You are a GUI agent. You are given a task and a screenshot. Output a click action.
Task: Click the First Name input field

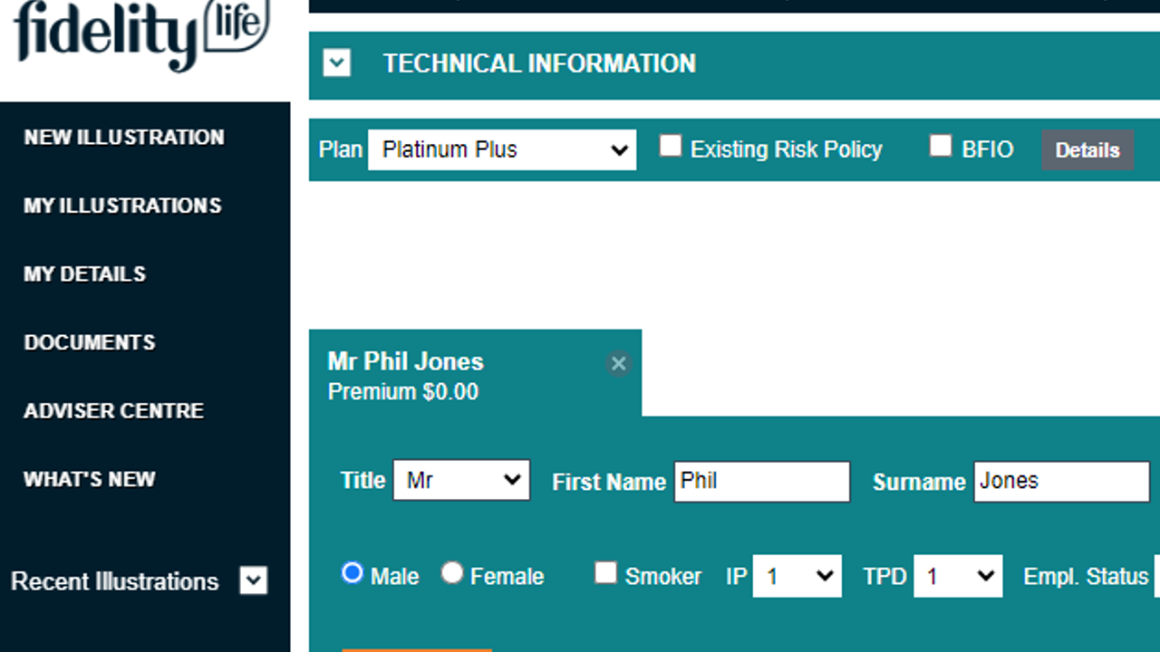pos(761,481)
